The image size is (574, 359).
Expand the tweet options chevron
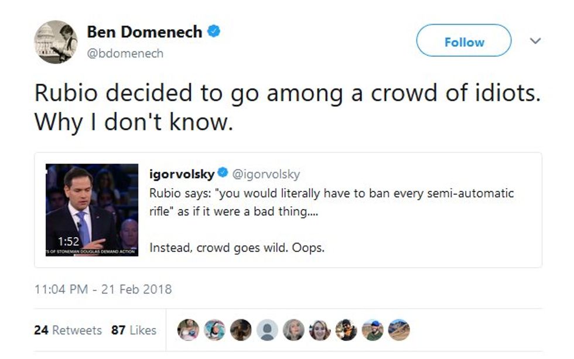click(x=535, y=41)
